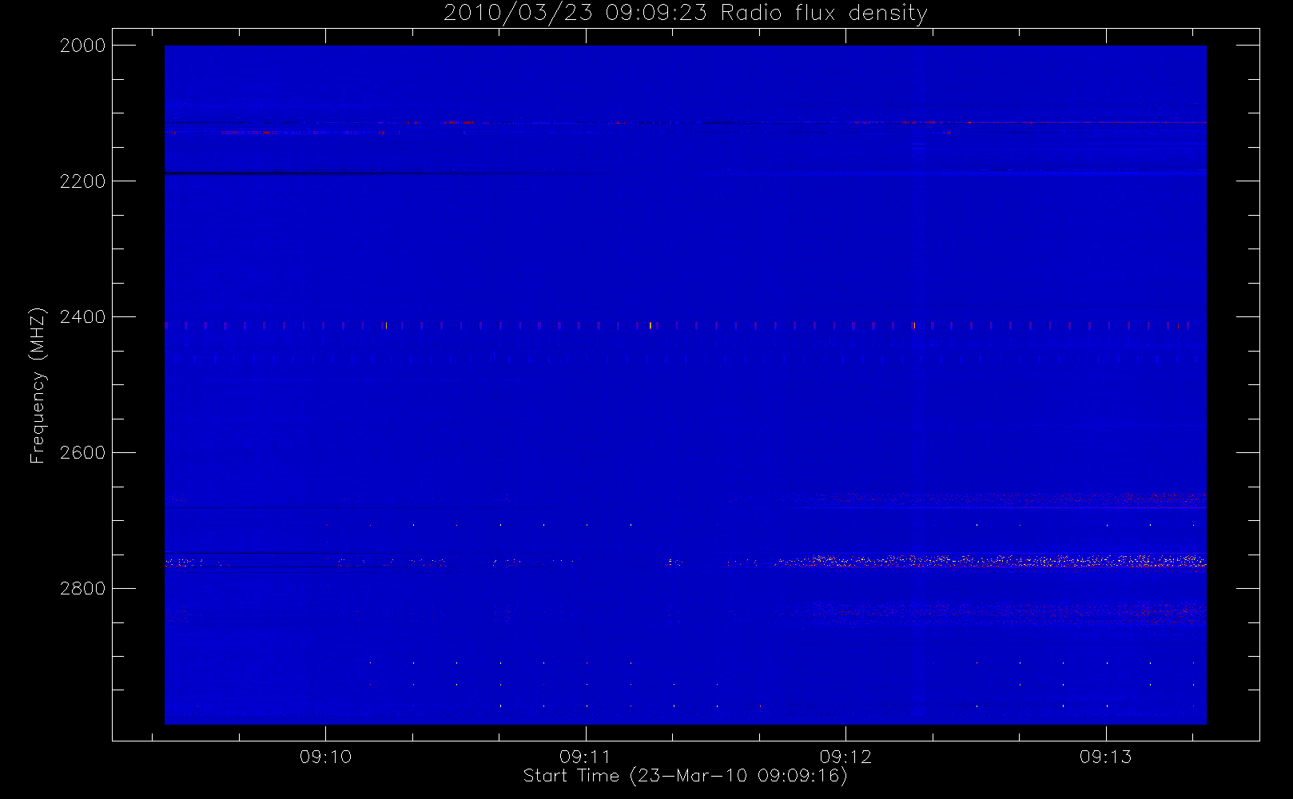Click the 'Frequency (MHZ)' axis title
This screenshot has height=799, width=1293.
[x=38, y=385]
